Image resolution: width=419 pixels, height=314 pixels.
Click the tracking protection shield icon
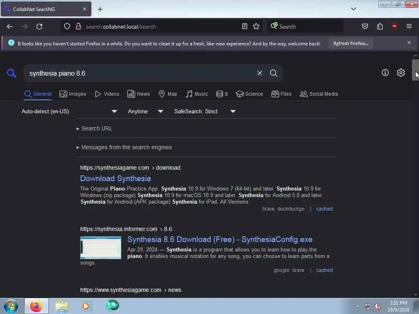point(67,26)
